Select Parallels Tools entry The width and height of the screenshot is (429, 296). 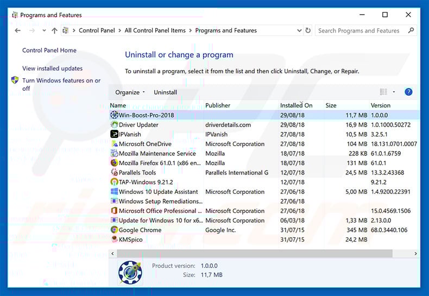[x=137, y=173]
